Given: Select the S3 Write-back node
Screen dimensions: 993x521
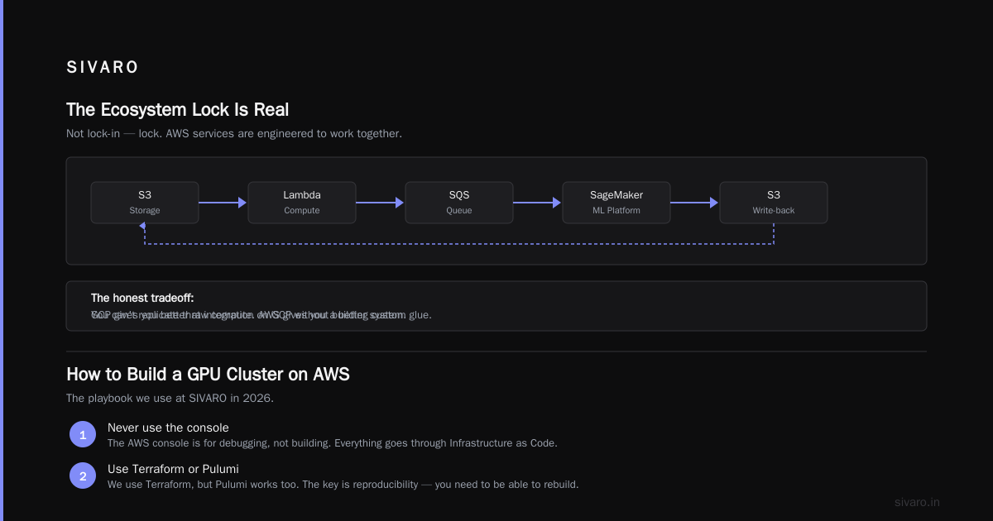Looking at the screenshot, I should pos(774,203).
